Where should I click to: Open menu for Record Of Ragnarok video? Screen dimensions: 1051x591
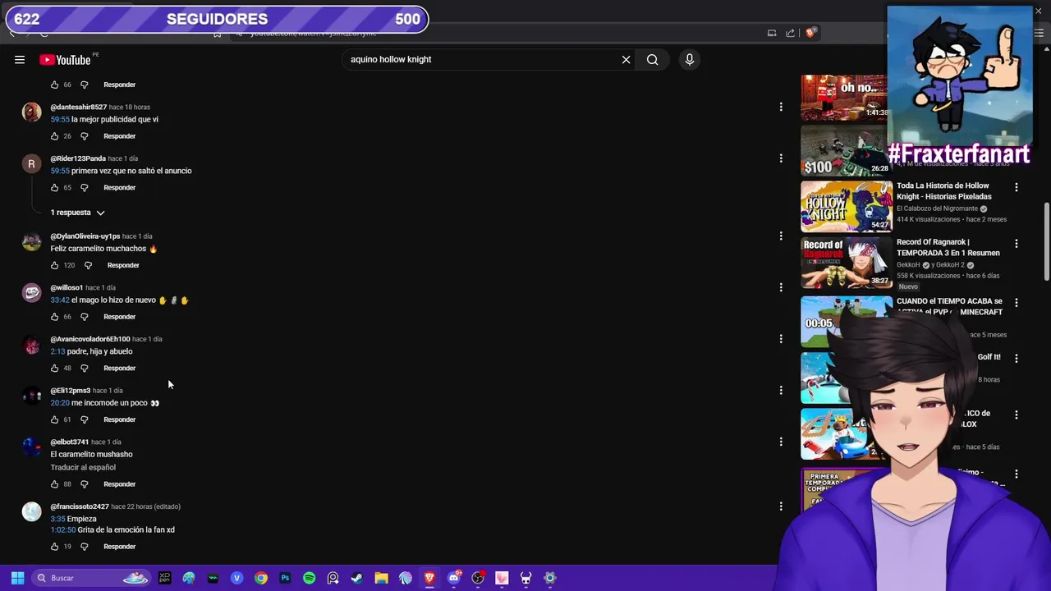[x=1017, y=244]
